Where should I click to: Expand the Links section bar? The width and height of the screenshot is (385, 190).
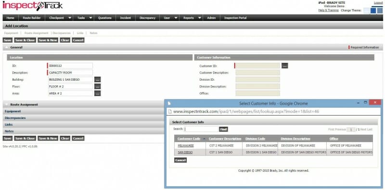tap(83, 124)
